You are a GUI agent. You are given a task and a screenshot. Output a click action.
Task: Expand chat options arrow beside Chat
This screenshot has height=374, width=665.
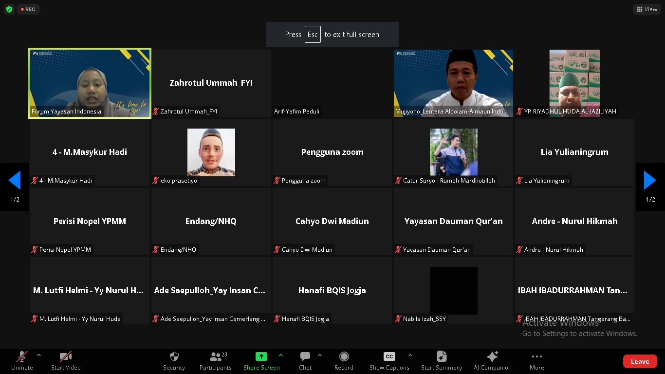(320, 355)
